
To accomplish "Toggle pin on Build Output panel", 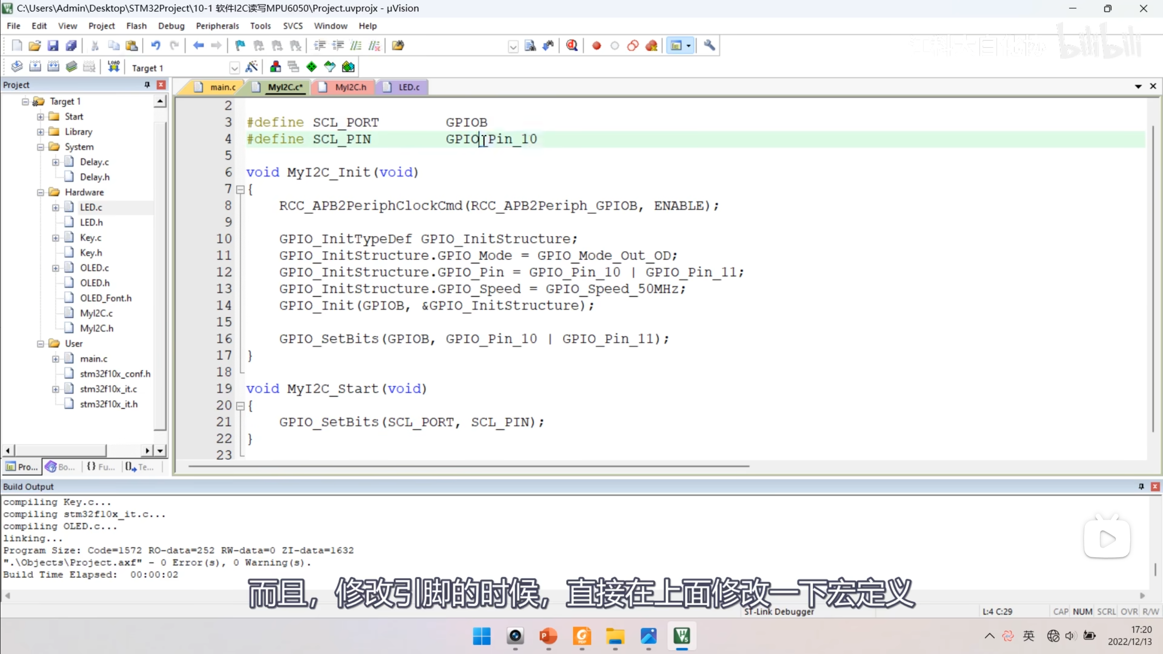I will 1141,486.
